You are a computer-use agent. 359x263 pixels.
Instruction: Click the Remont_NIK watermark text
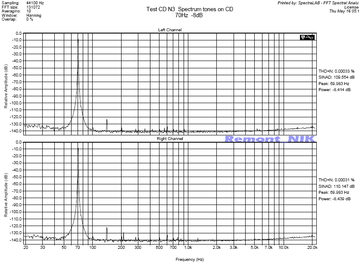[x=270, y=139]
